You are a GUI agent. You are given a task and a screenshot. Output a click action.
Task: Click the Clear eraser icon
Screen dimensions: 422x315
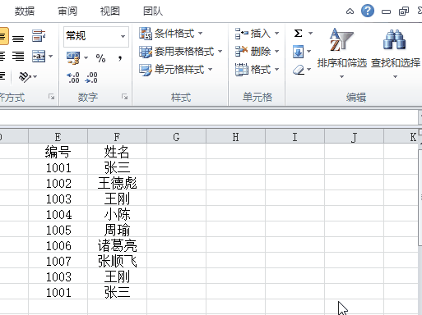[299, 70]
